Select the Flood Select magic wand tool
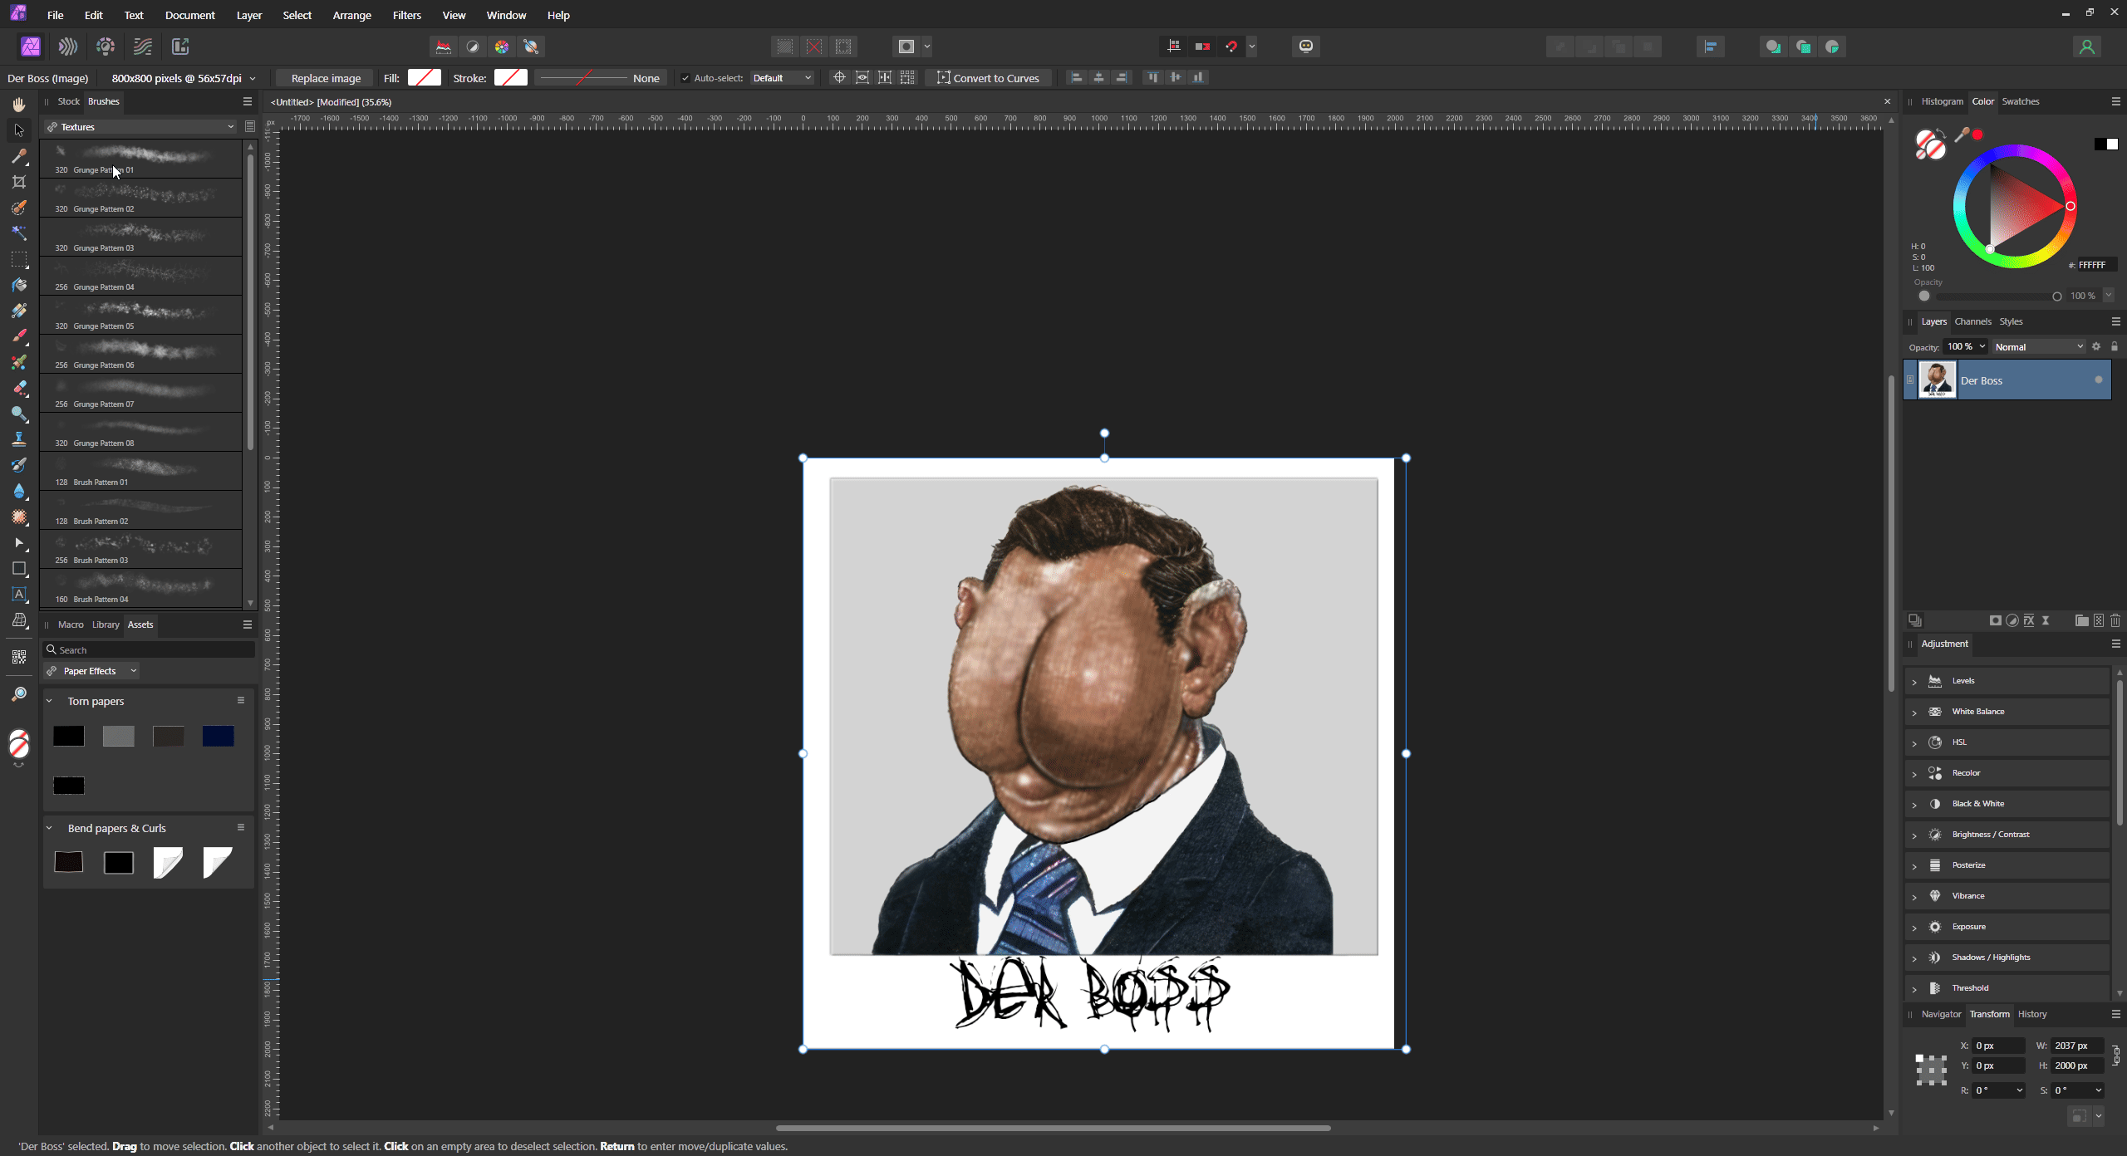Image resolution: width=2127 pixels, height=1156 pixels. click(18, 233)
